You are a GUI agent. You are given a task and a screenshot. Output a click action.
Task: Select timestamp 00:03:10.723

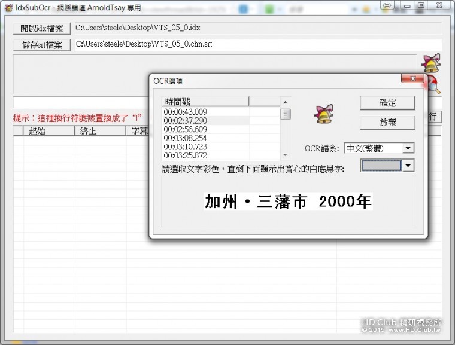tap(206, 146)
